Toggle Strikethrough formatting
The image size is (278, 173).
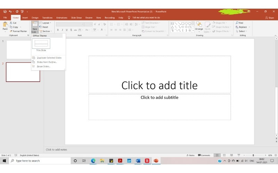click(x=75, y=30)
